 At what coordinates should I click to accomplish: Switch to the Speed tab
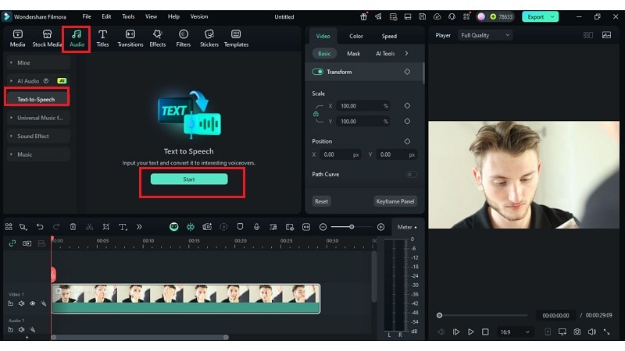(389, 36)
